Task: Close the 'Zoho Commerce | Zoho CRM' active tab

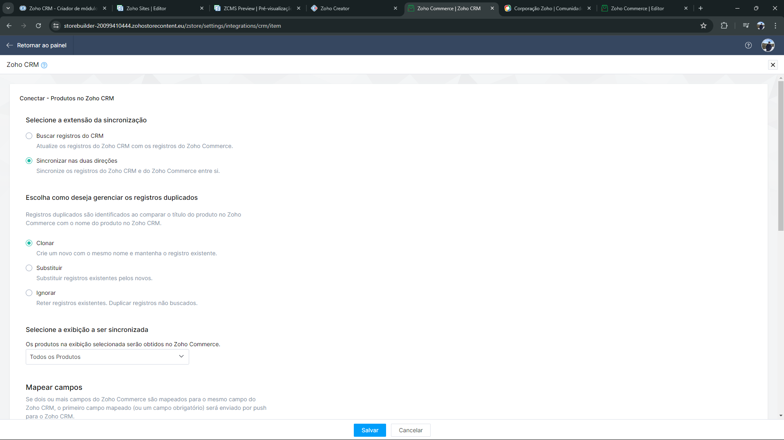Action: click(x=492, y=8)
